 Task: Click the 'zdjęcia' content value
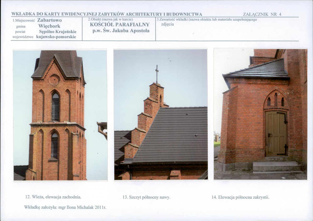click(x=167, y=24)
